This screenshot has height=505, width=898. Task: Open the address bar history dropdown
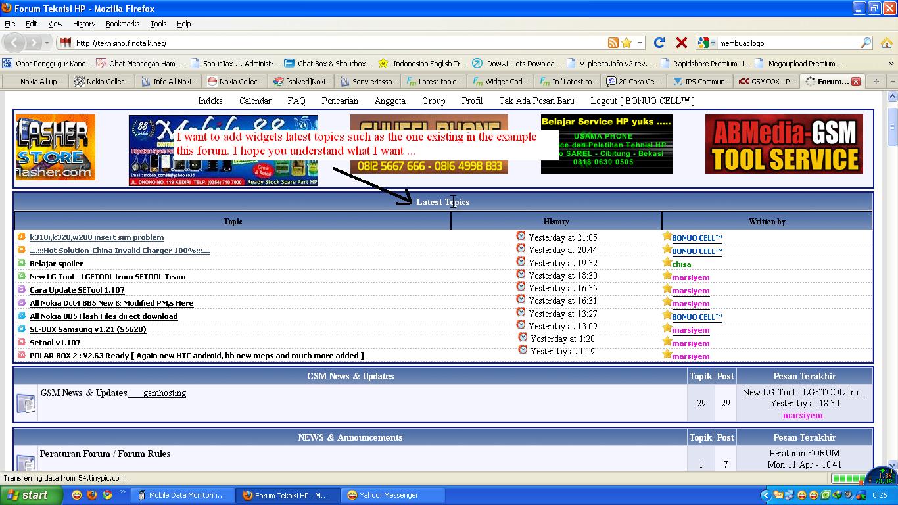(640, 43)
